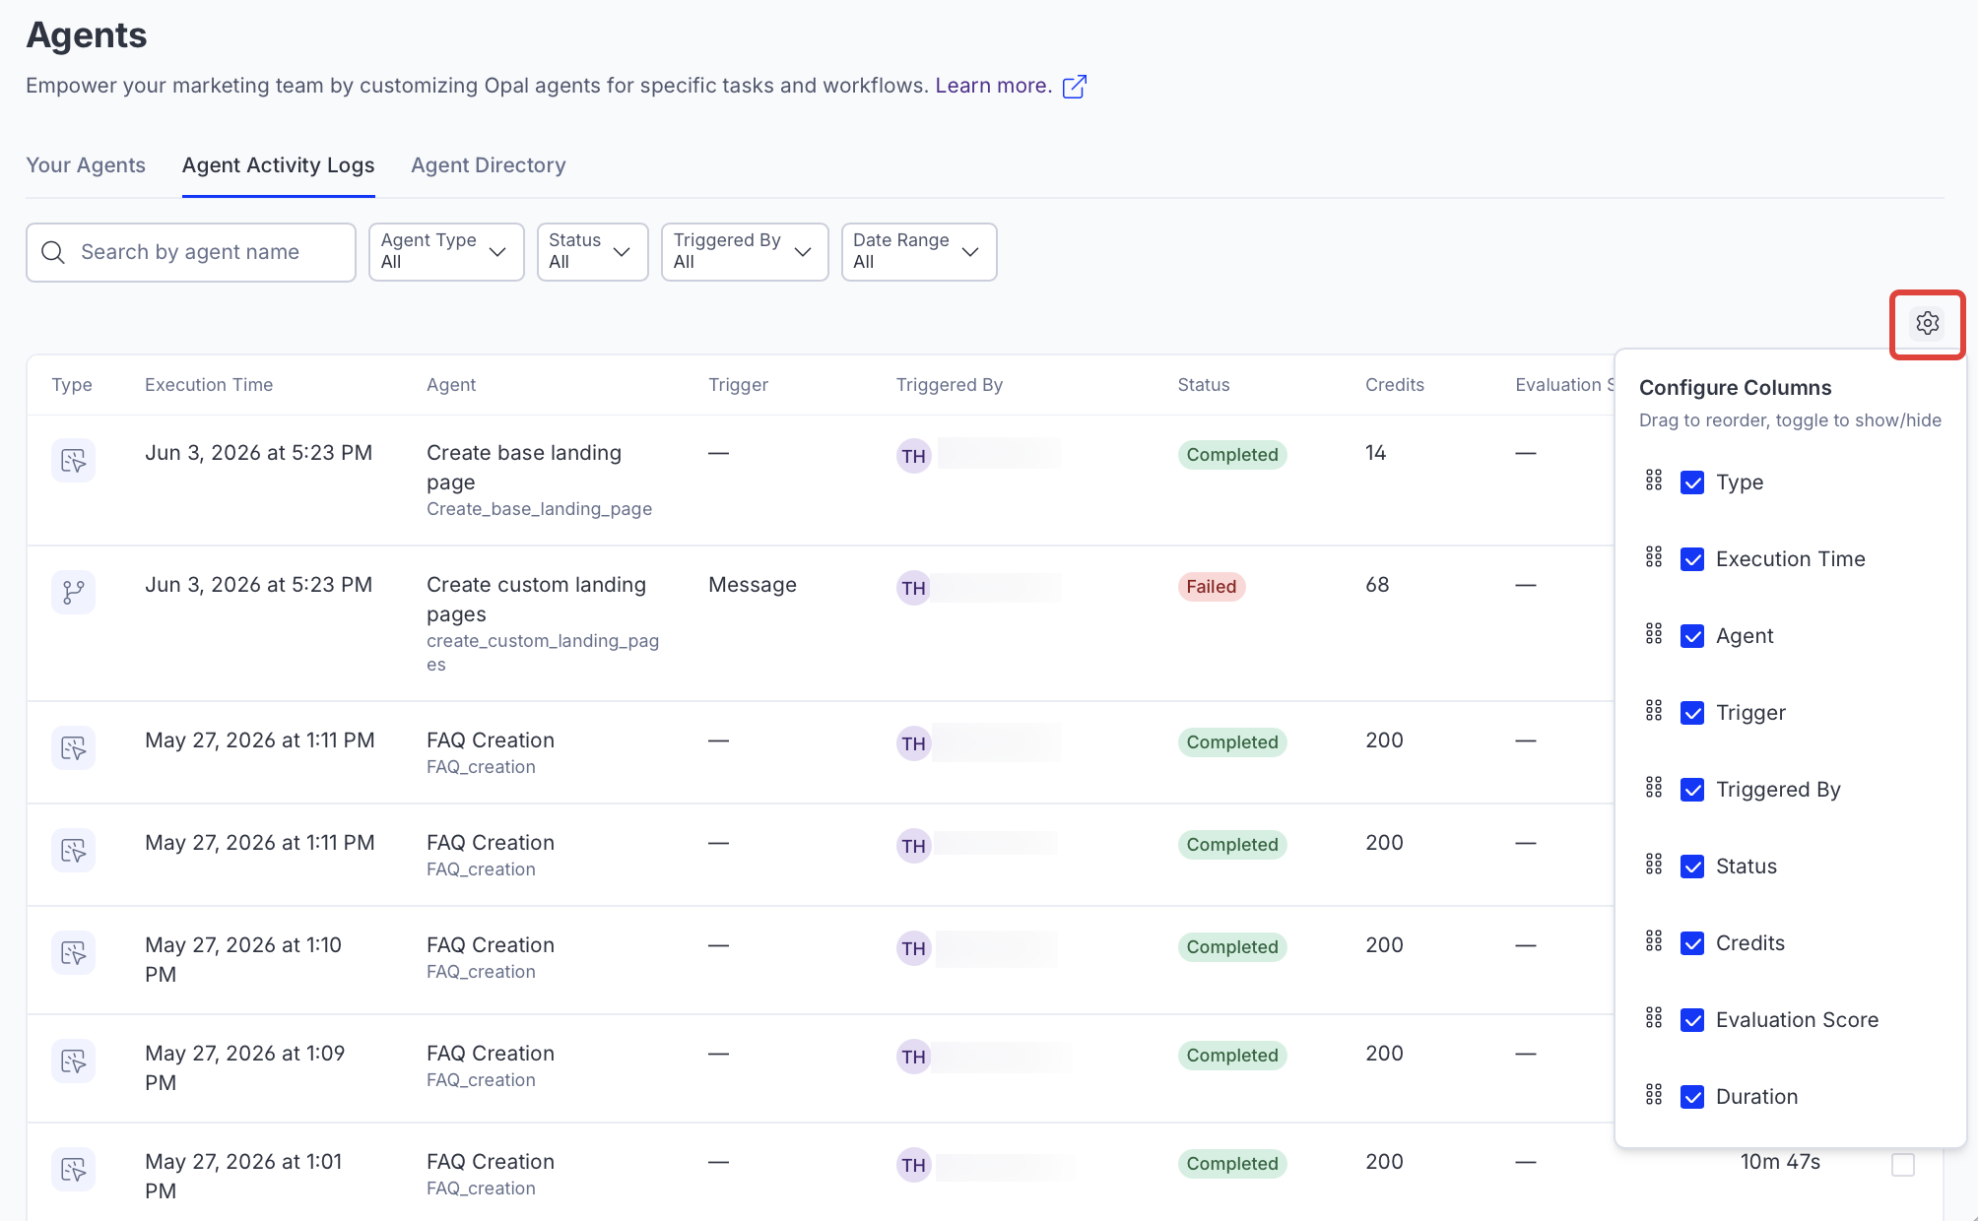
Task: Grab the drag handle beside Duration column
Action: [1654, 1095]
